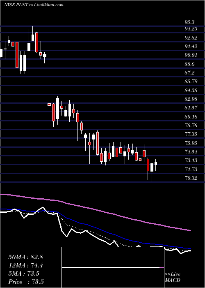Click the 70.32 price axis label

[x=191, y=178]
